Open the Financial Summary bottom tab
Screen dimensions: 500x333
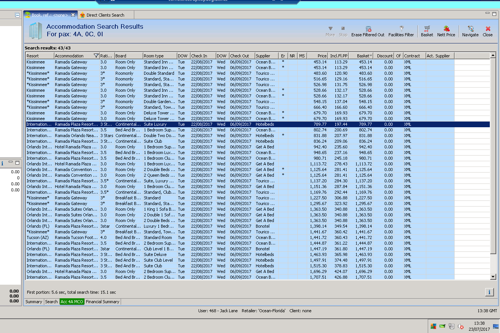102,302
